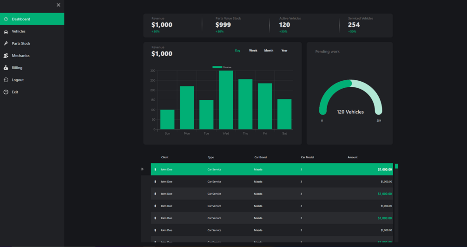Open Parts Stock via the wrench icon
Image resolution: width=467 pixels, height=247 pixels.
coord(6,44)
